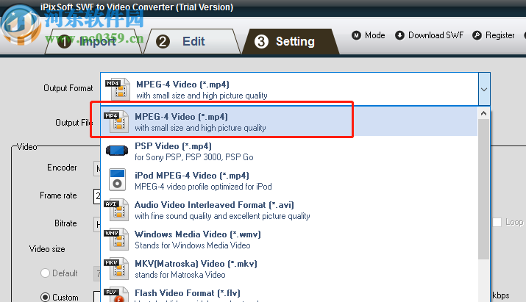Select the Default video size radio button

45,273
